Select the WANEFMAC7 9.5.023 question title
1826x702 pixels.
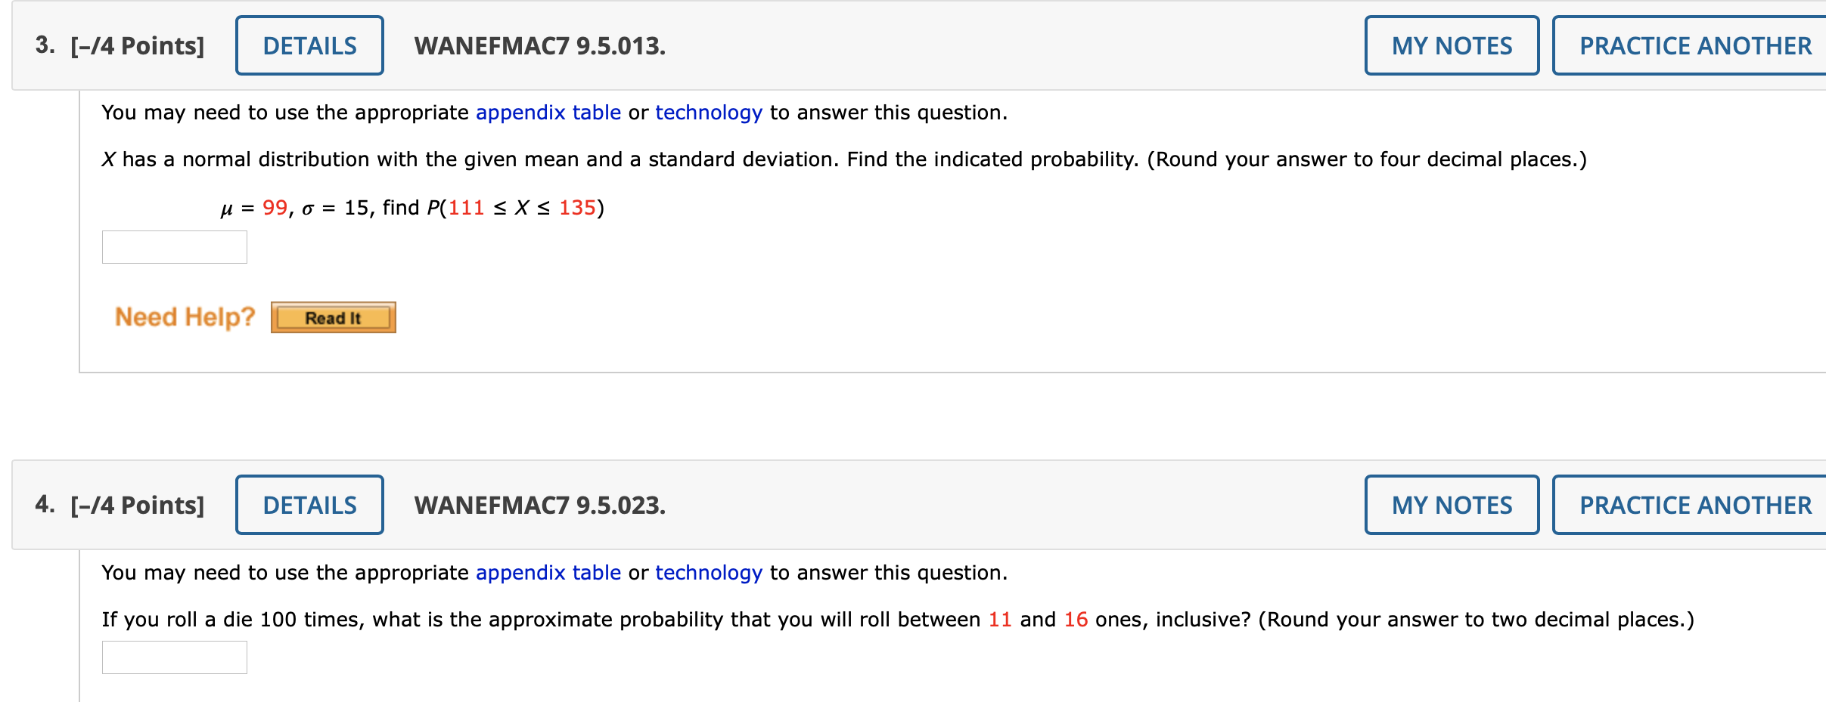(x=539, y=504)
